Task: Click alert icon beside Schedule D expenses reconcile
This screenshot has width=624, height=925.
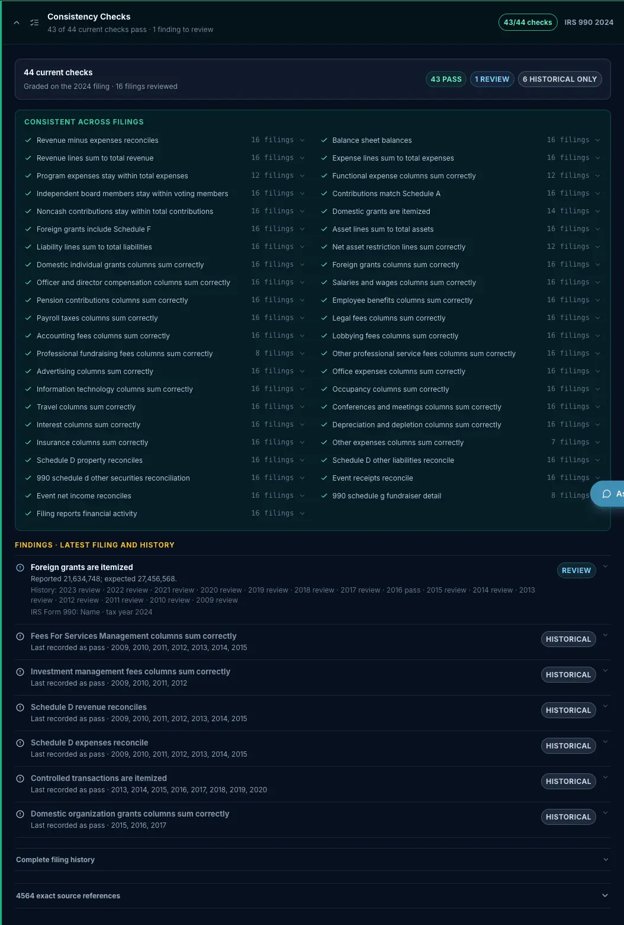Action: 20,742
